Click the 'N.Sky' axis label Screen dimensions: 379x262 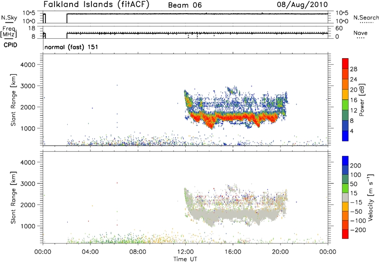(9, 17)
